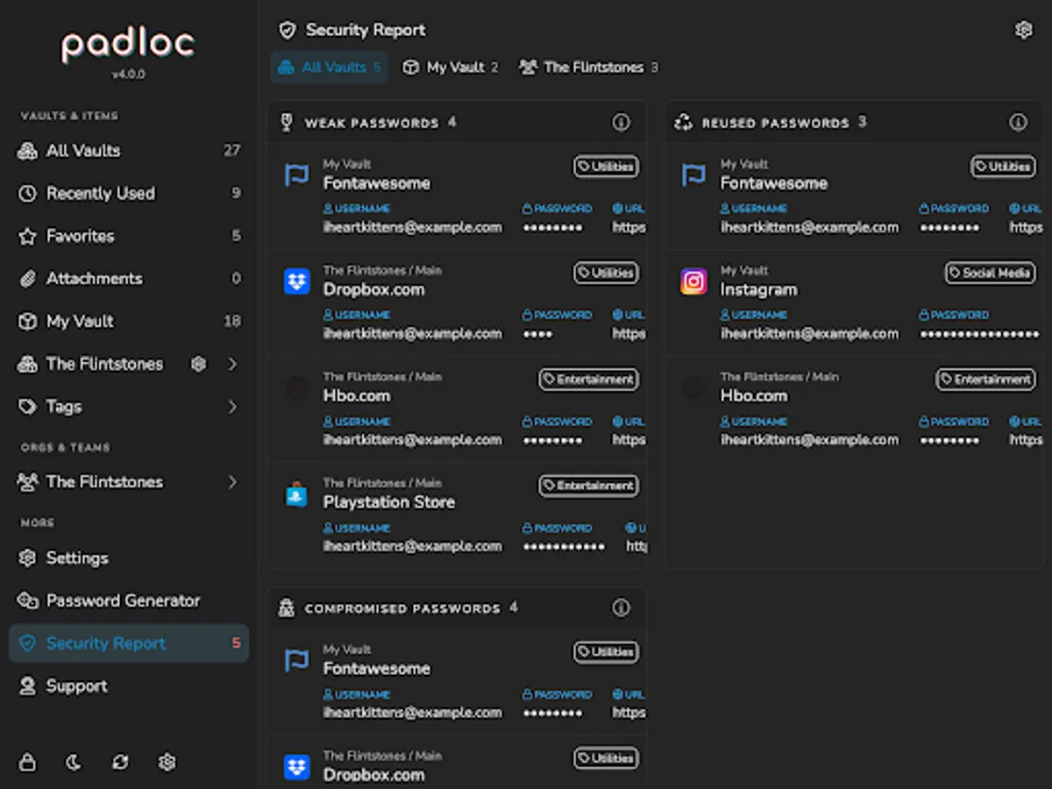The image size is (1052, 789).
Task: Click Entertainment tag on Hbo.com in Reused Passwords
Action: click(985, 380)
